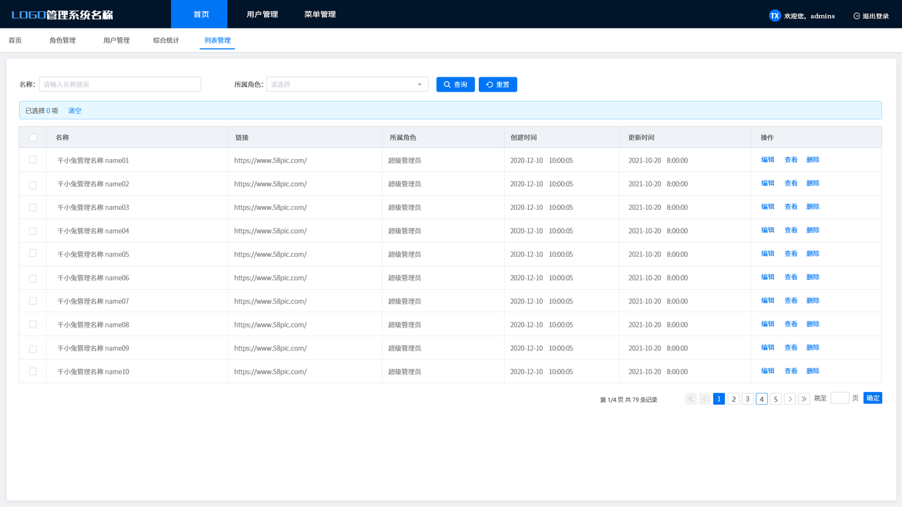The width and height of the screenshot is (902, 507).
Task: Go to next page arrow
Action: click(x=790, y=399)
